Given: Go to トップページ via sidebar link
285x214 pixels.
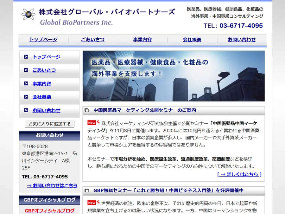Looking at the screenshot, I should [47, 57].
